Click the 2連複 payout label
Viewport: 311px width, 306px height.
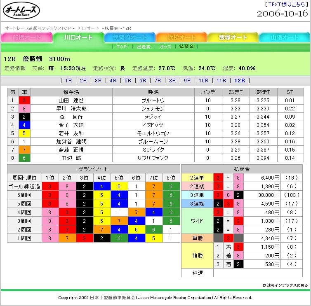coord(197,187)
